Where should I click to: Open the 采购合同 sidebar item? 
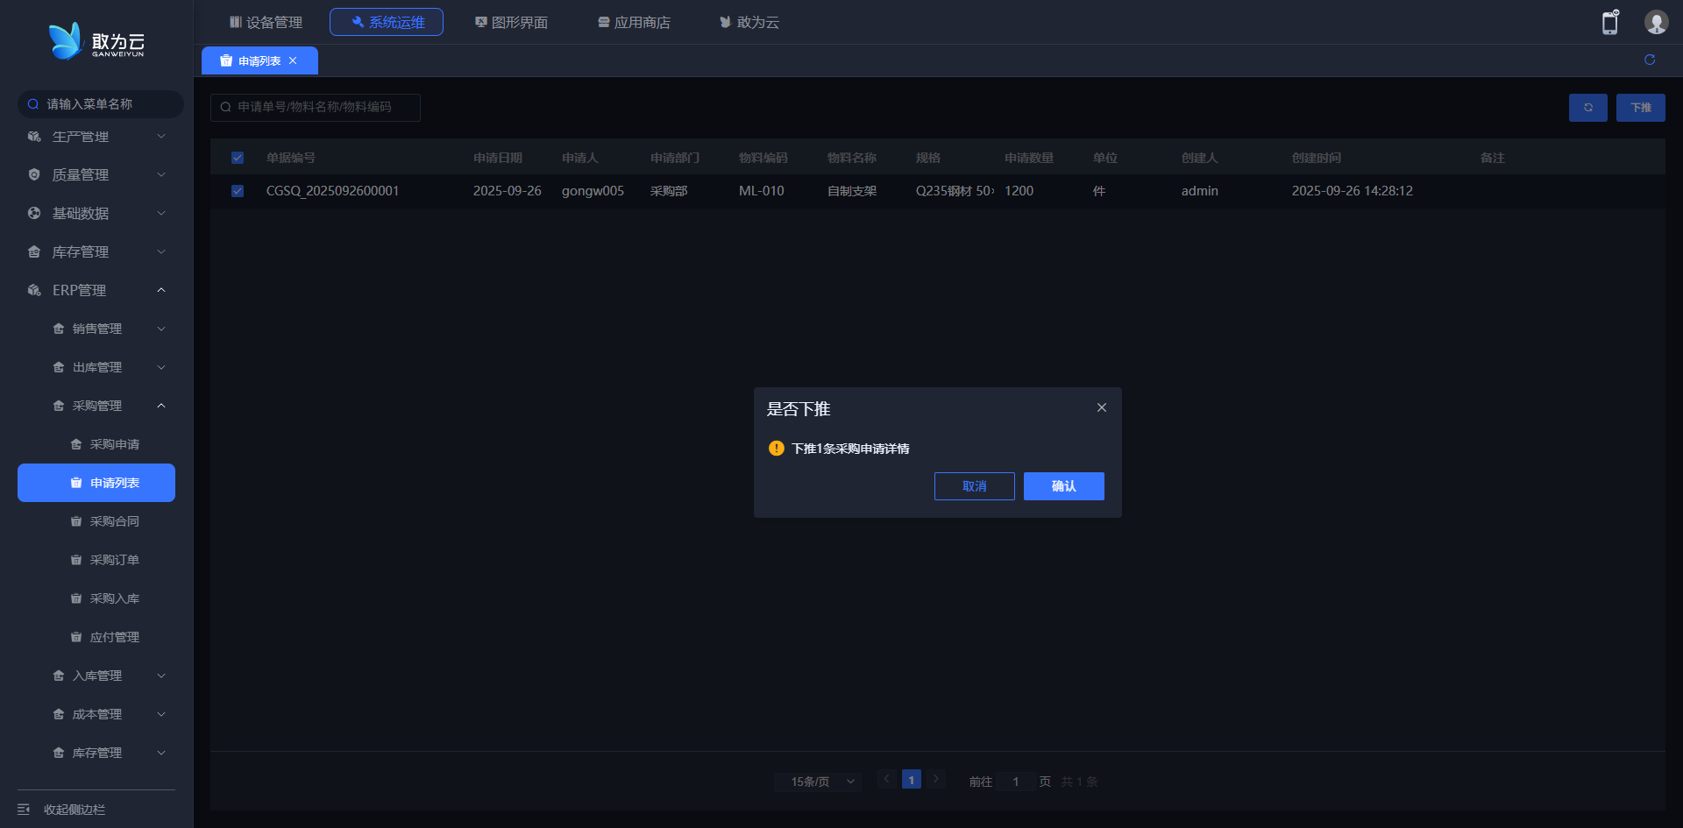pos(114,521)
